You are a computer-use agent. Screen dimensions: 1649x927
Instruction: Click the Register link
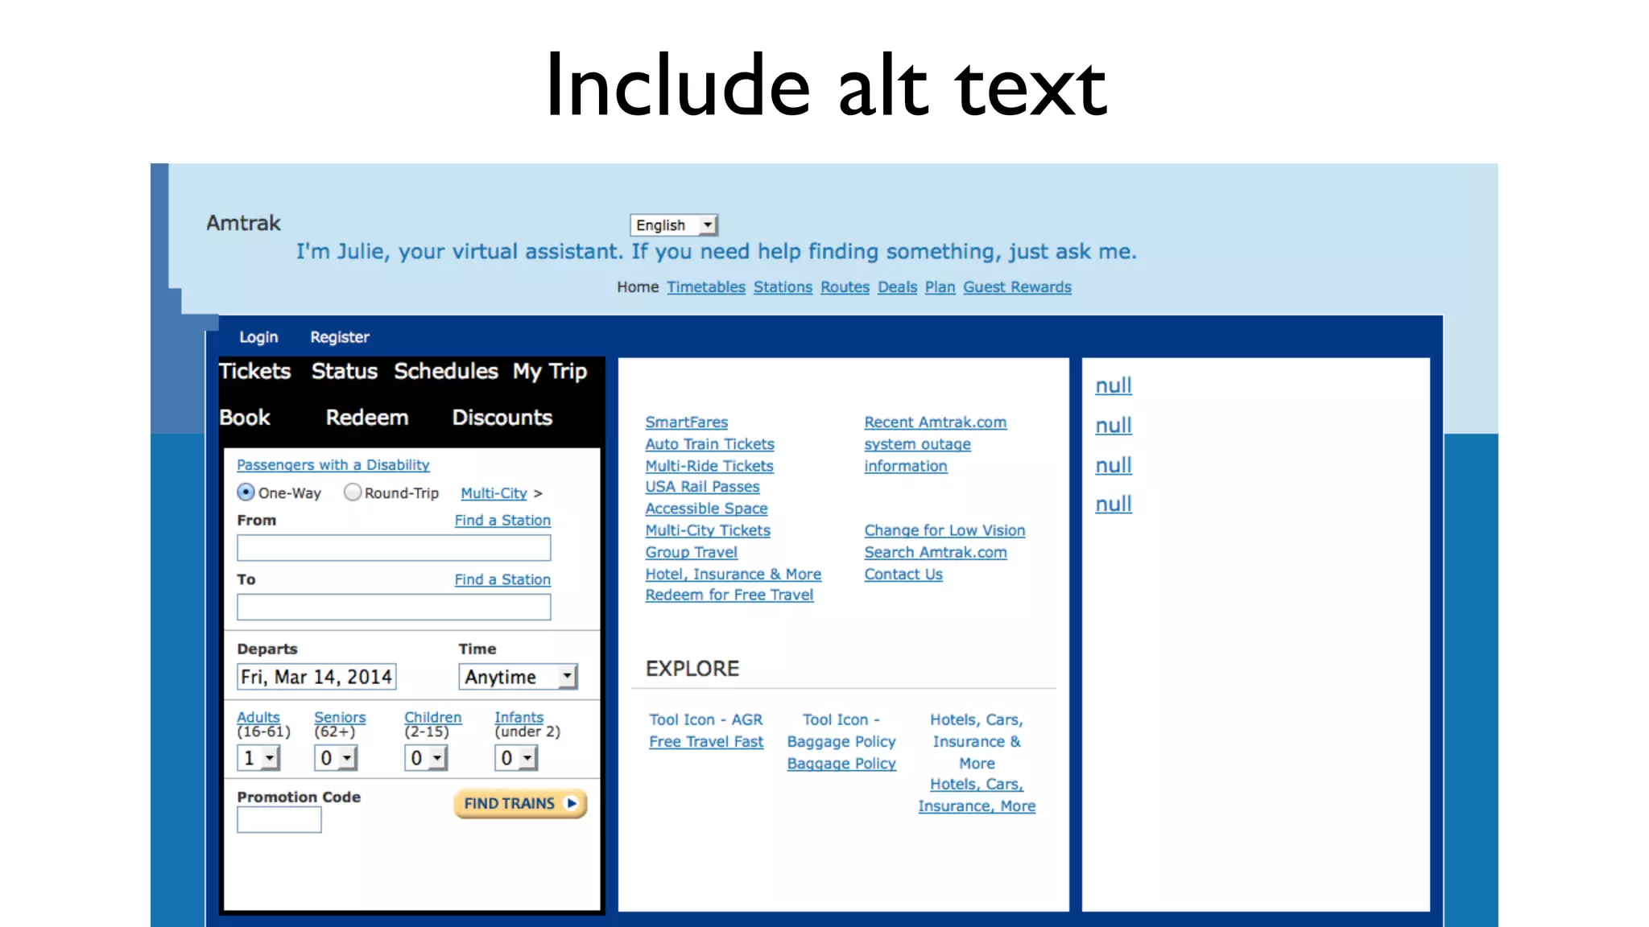click(x=340, y=337)
